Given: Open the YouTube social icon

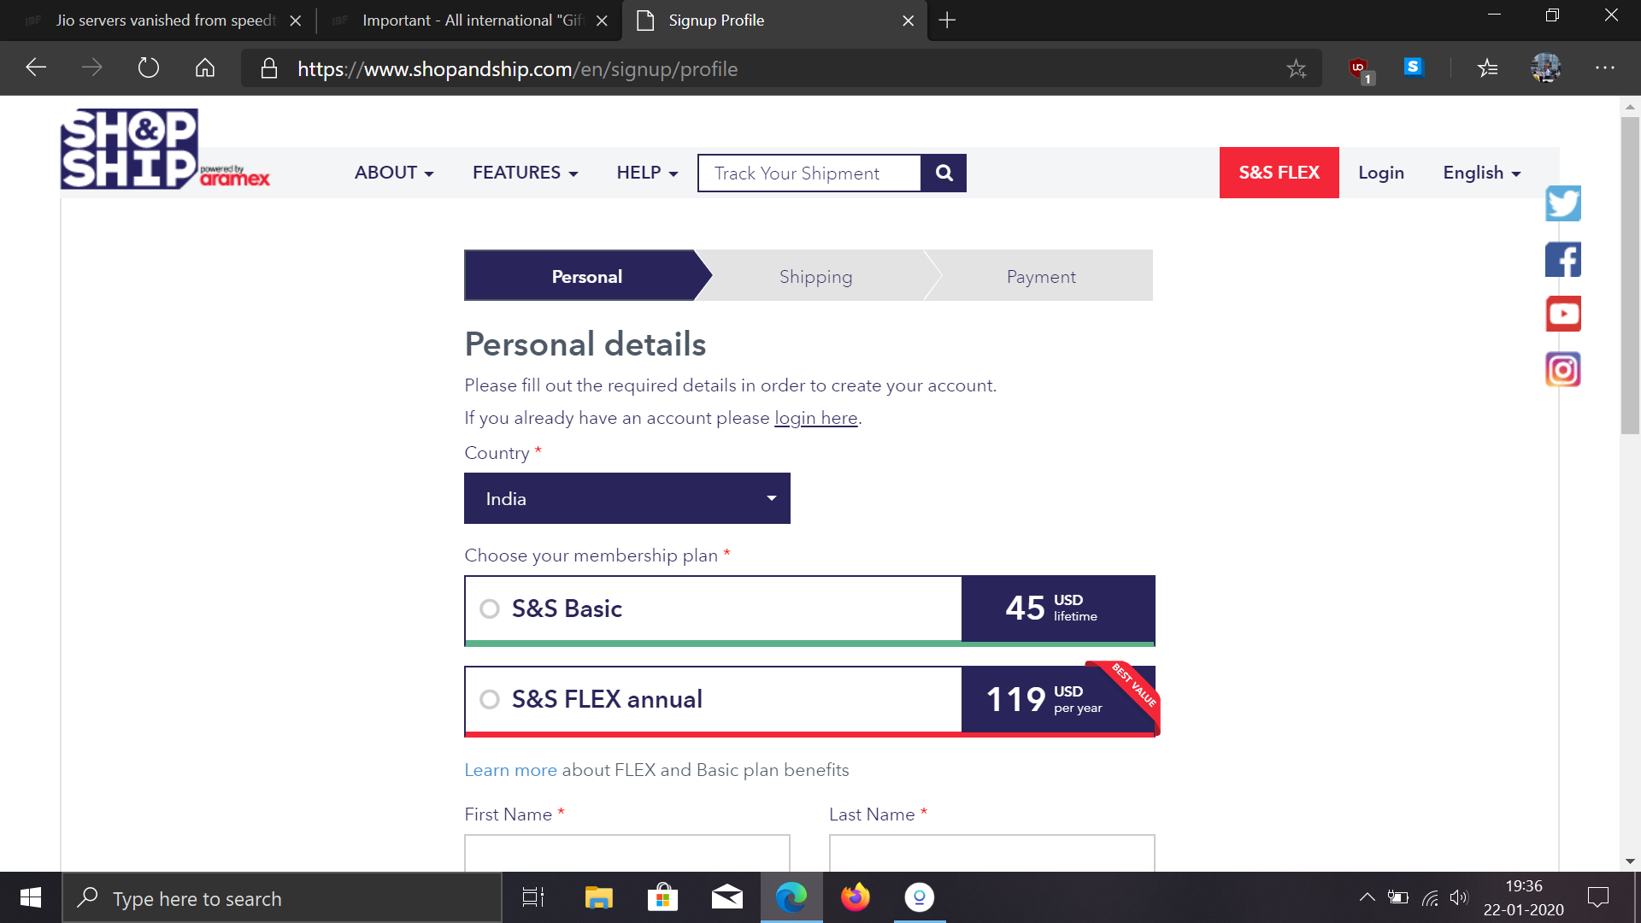Looking at the screenshot, I should [x=1562, y=314].
